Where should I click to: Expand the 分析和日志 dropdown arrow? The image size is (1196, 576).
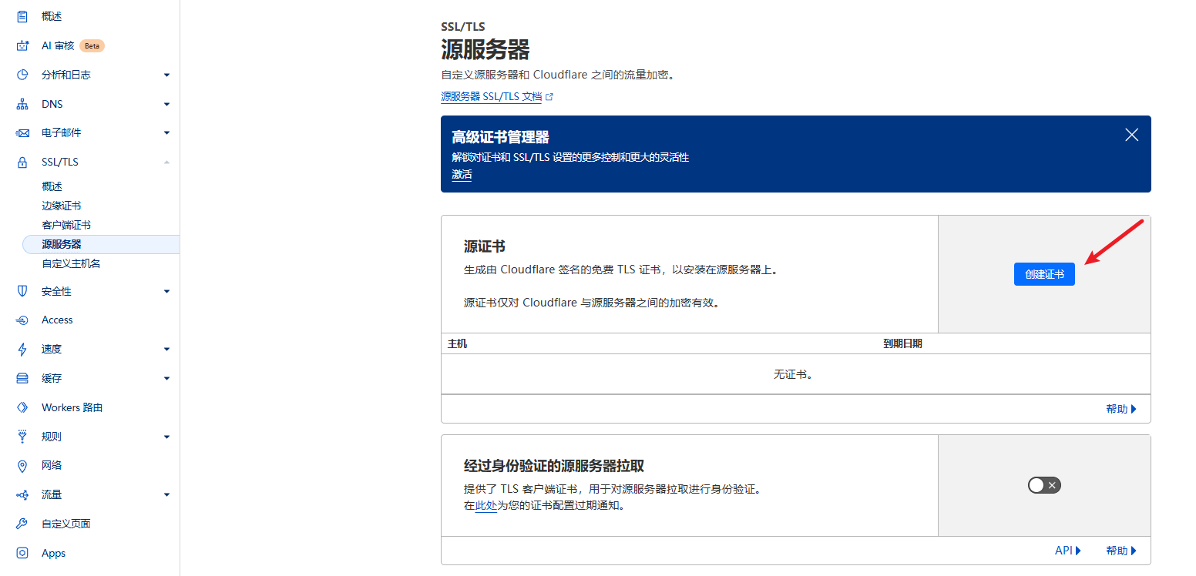tap(166, 75)
